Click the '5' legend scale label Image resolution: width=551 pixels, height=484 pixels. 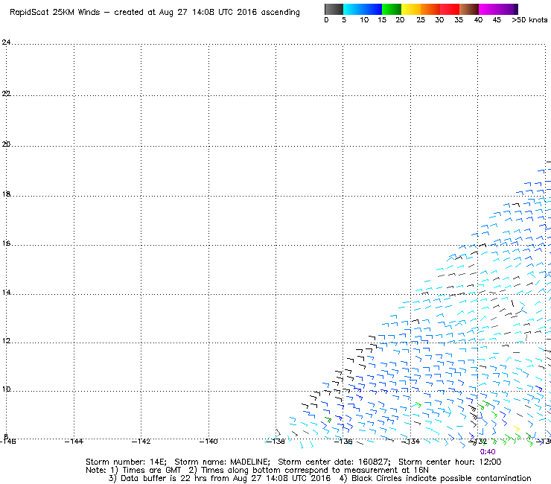pos(344,20)
